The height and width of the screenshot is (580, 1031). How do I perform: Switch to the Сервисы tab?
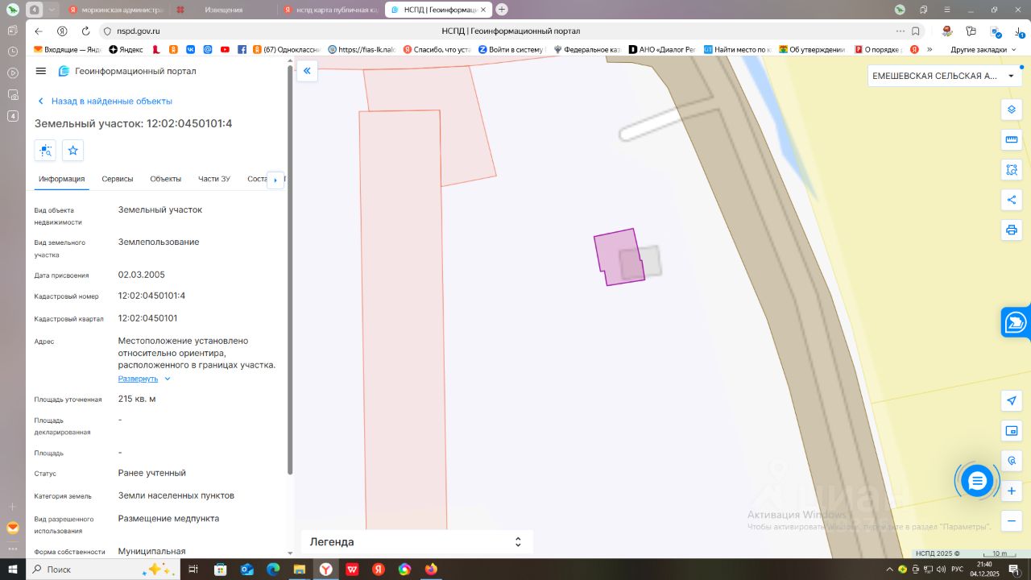118,179
